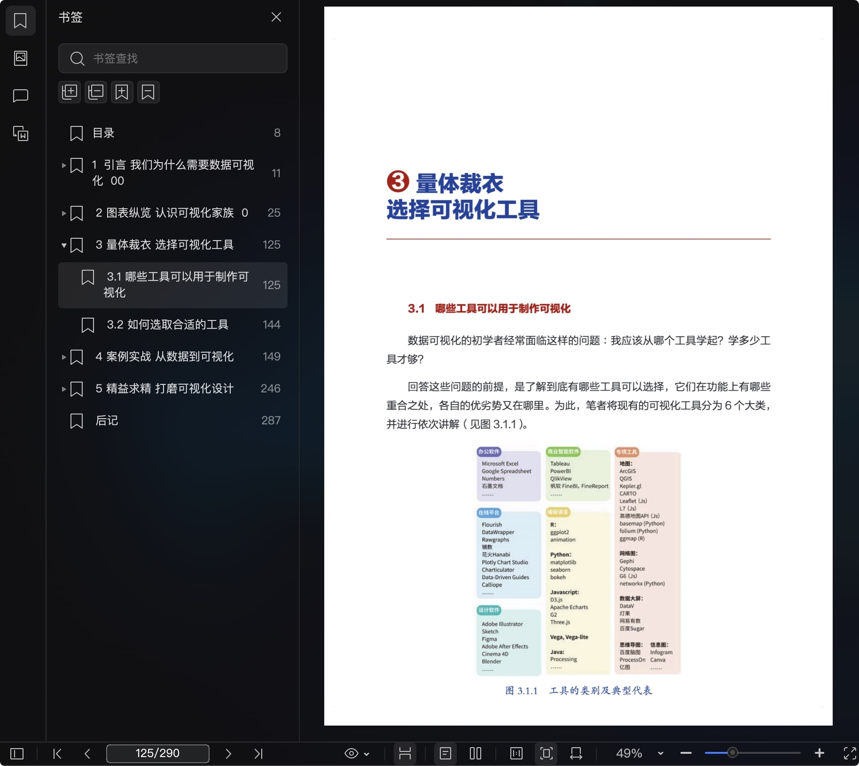Zoom out with minus button
The width and height of the screenshot is (859, 766).
pyautogui.click(x=686, y=753)
